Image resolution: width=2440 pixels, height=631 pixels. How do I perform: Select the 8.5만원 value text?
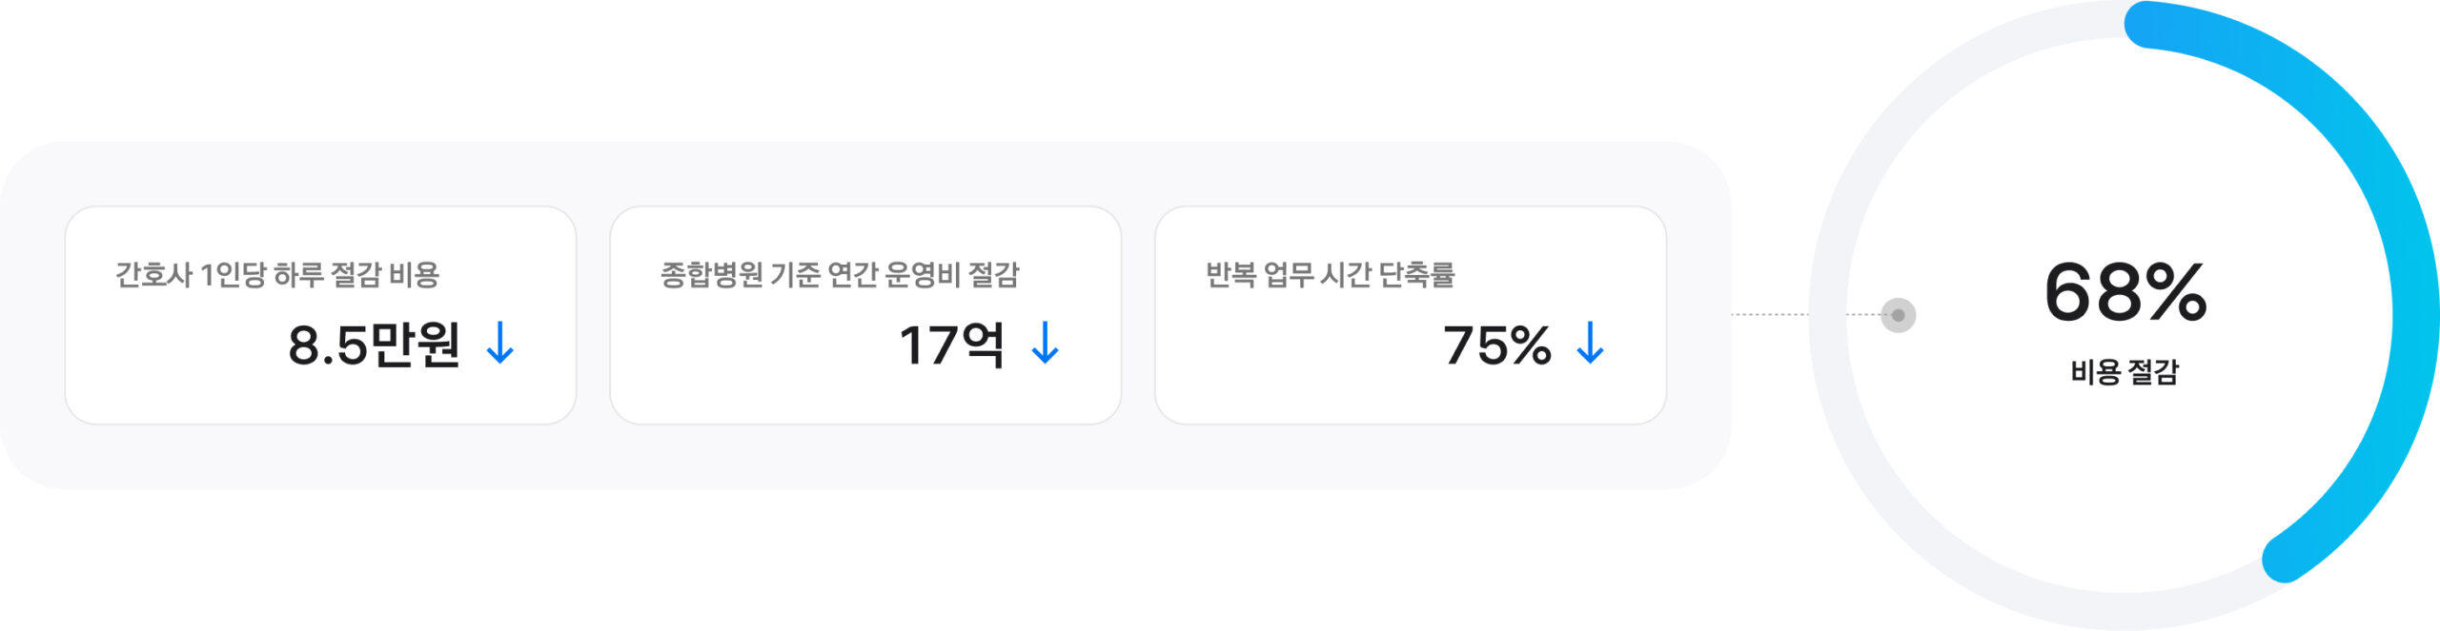(x=374, y=345)
